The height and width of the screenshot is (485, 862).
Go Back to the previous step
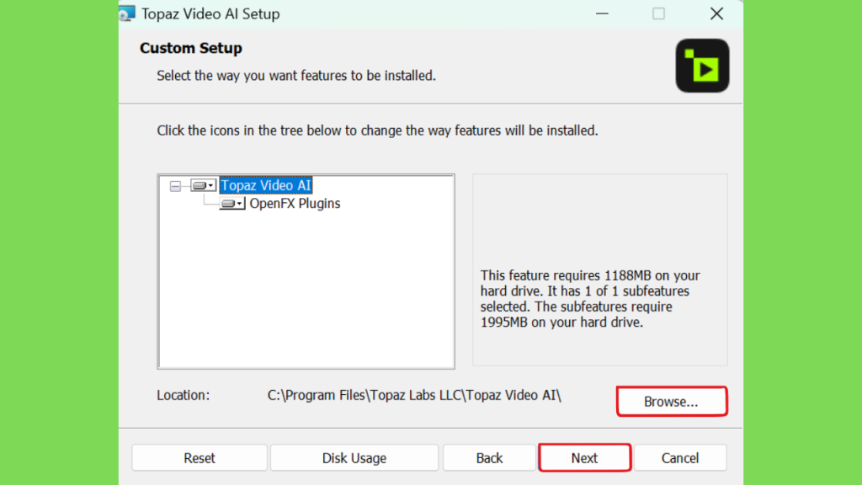click(x=489, y=458)
